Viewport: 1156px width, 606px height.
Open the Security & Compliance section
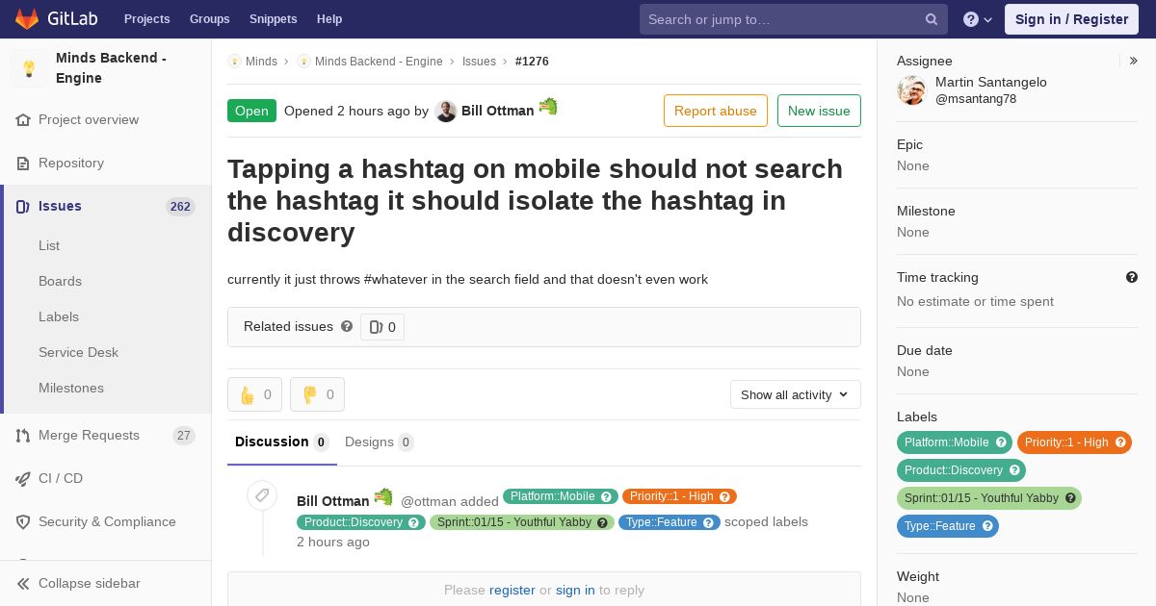click(106, 521)
